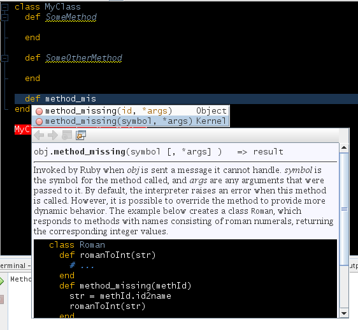Click the MyClass class name in editor

(63, 7)
